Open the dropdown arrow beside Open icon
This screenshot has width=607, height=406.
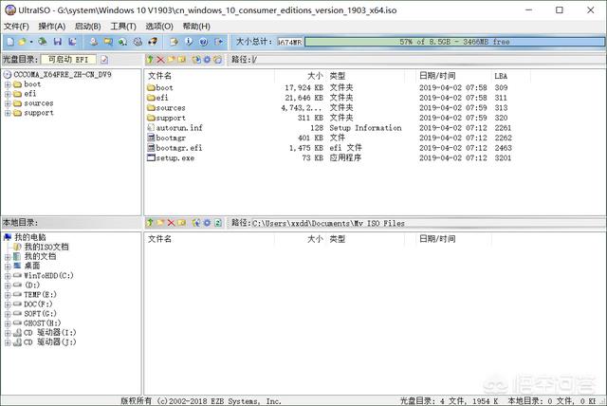(31, 42)
